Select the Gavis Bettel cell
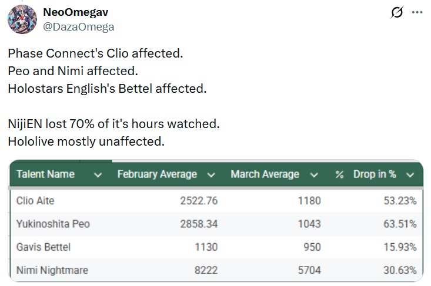The width and height of the screenshot is (431, 286). (44, 247)
